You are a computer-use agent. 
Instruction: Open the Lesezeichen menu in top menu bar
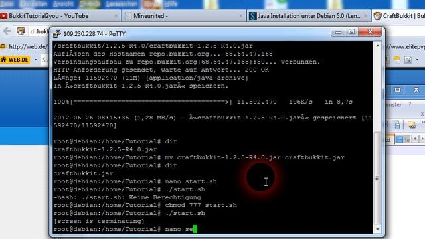click(x=122, y=4)
